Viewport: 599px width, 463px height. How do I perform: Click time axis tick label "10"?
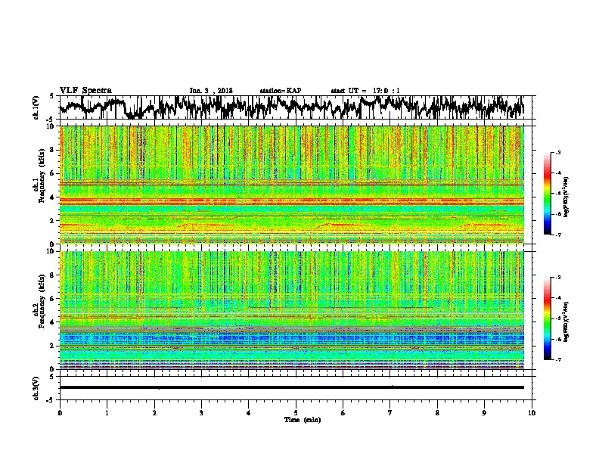pos(532,413)
